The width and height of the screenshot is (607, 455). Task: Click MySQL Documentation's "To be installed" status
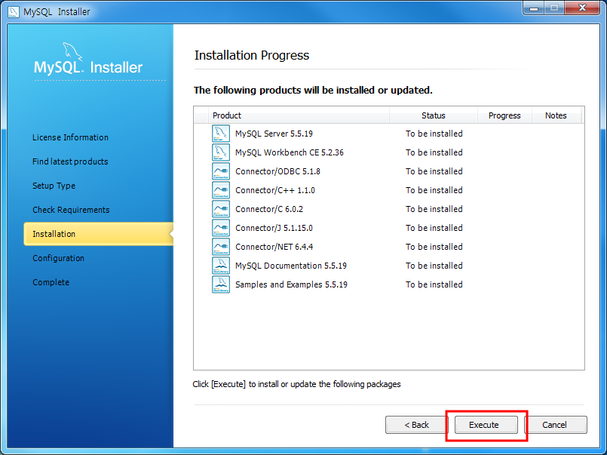(434, 266)
